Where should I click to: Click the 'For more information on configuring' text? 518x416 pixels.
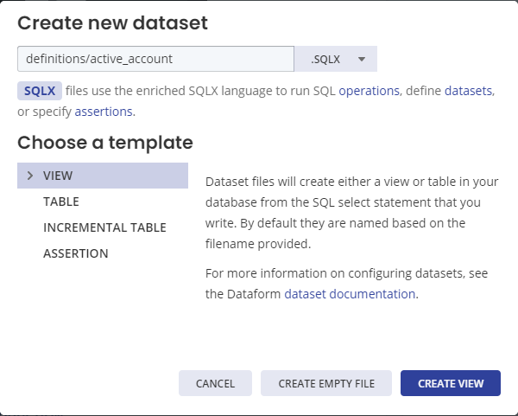tap(346, 284)
